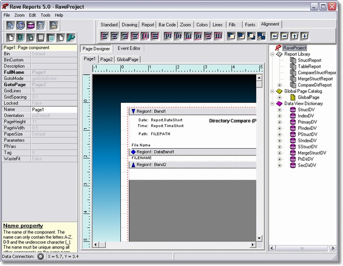
Task: Select MergeStructReport in the tree
Action: click(x=315, y=79)
